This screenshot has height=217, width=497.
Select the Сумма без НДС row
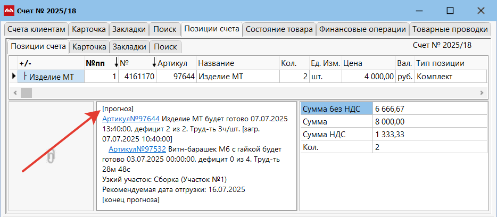click(x=394, y=109)
